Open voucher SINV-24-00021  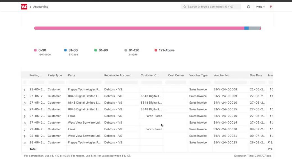pos(225,136)
